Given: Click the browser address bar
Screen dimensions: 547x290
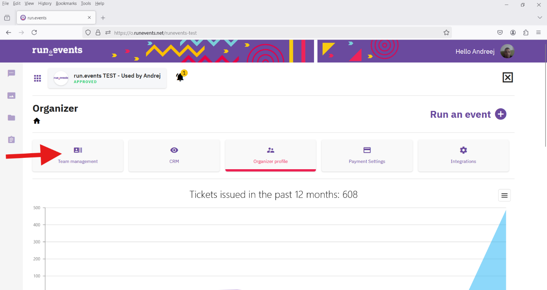Looking at the screenshot, I should 267,33.
